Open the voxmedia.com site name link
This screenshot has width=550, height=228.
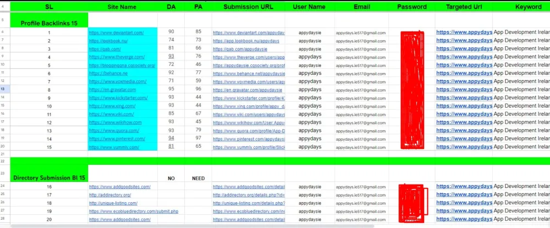point(118,82)
